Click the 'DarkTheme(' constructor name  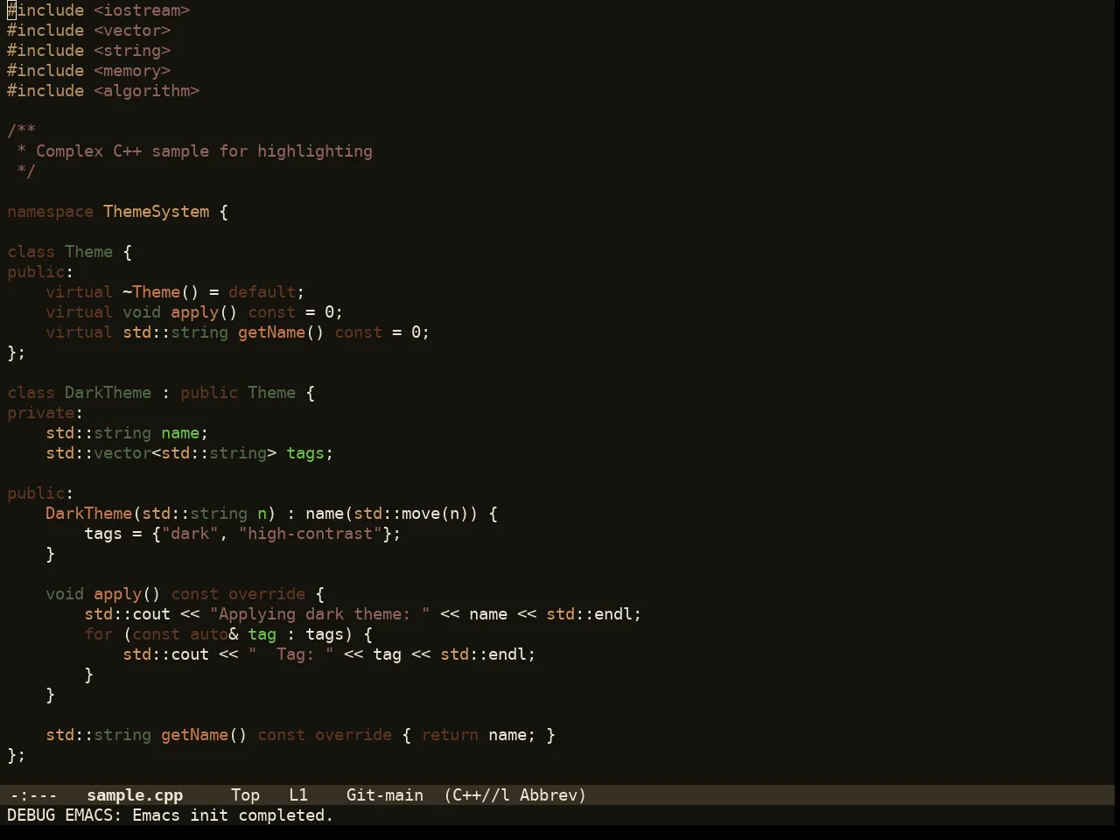click(x=94, y=514)
